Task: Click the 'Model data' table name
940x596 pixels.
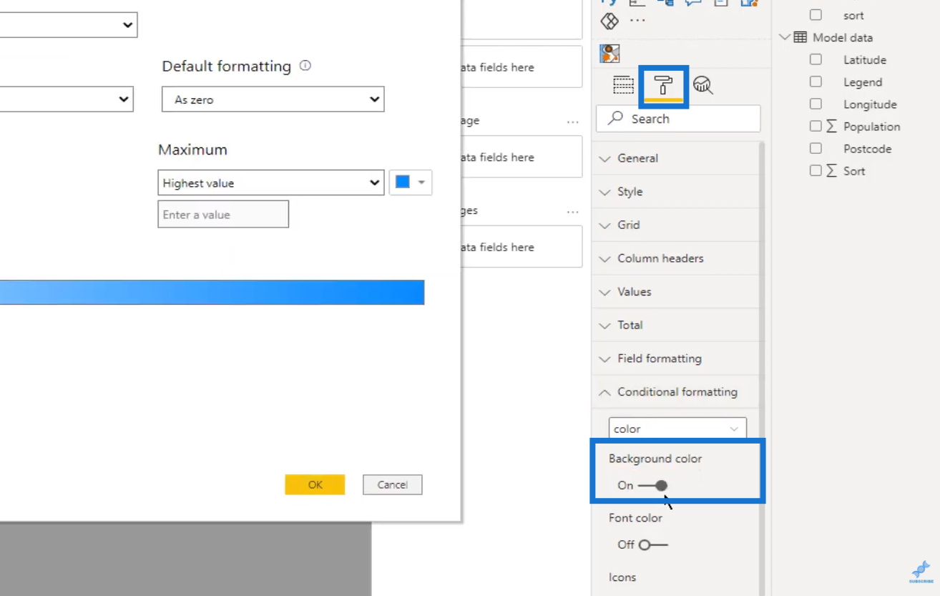Action: 843,37
